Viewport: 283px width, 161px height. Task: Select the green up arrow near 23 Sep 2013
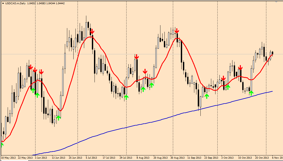coord(207,96)
